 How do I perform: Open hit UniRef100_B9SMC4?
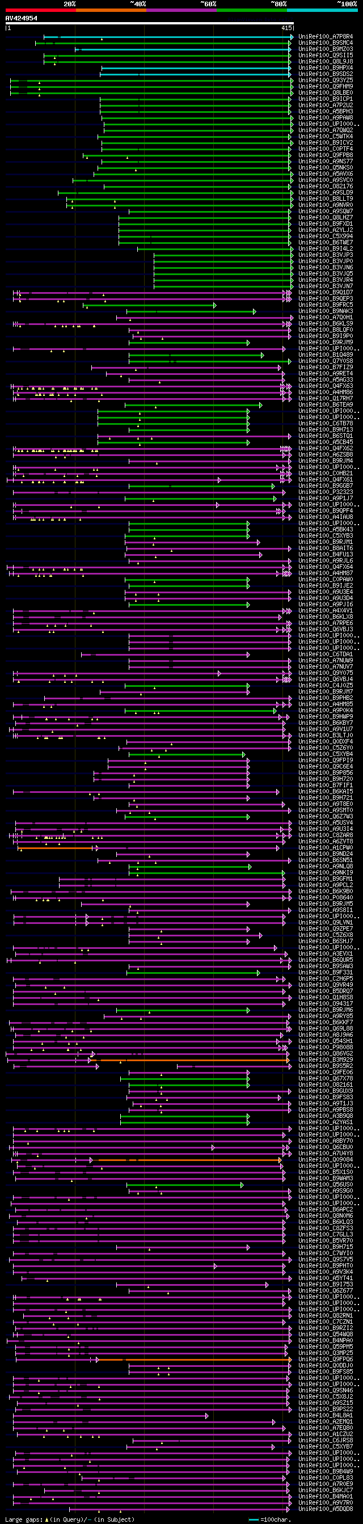pyautogui.click(x=326, y=43)
